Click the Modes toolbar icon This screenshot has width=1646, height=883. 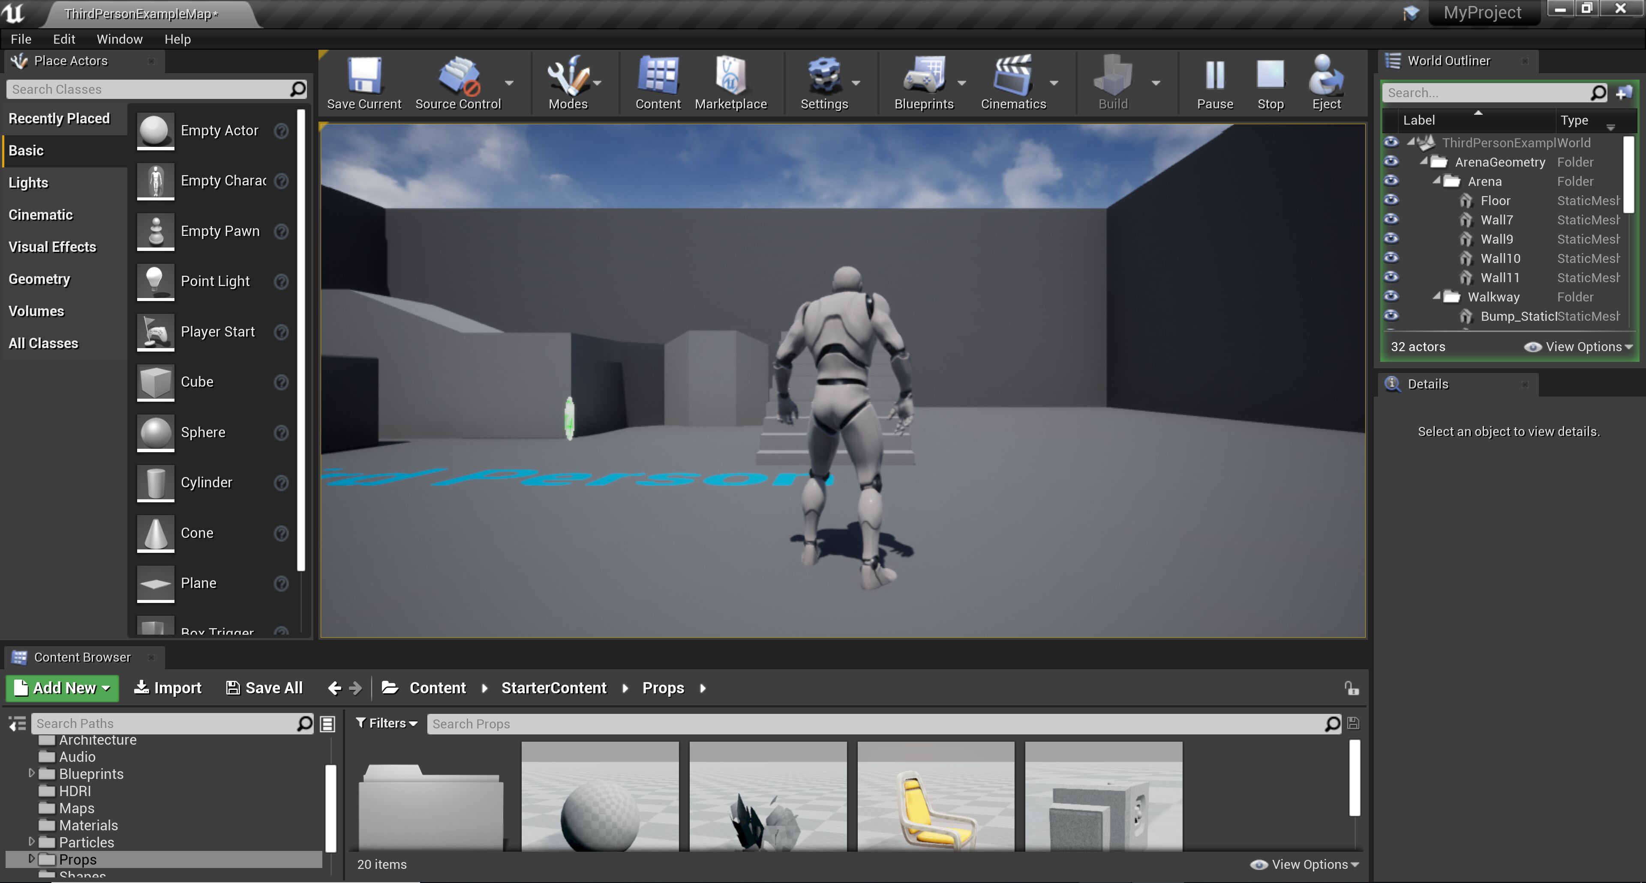pyautogui.click(x=567, y=81)
